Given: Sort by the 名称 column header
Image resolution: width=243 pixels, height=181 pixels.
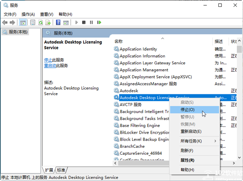Looking at the screenshot, I should click(x=162, y=41).
